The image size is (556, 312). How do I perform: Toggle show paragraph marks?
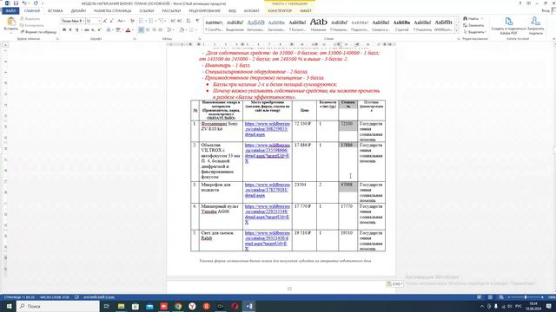pyautogui.click(x=197, y=21)
